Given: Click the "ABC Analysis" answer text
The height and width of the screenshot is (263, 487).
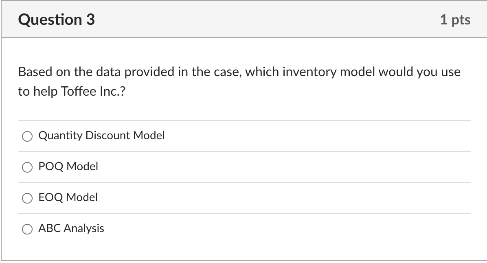Looking at the screenshot, I should [71, 228].
